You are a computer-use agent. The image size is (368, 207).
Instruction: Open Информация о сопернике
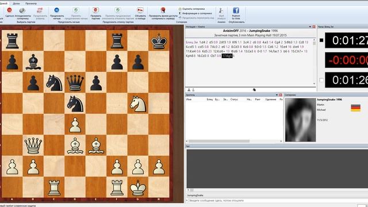pos(195,13)
